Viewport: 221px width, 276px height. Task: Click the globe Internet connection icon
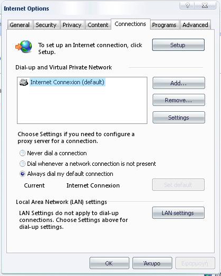pos(24,47)
